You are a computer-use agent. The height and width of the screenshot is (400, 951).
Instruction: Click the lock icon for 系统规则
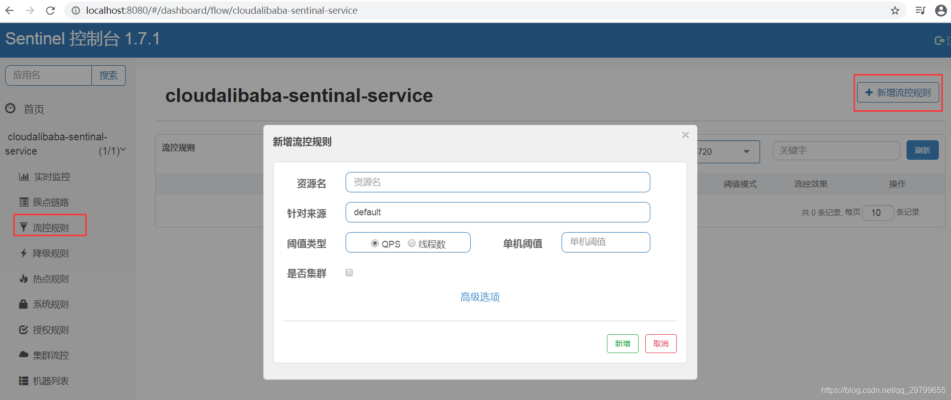(x=23, y=304)
